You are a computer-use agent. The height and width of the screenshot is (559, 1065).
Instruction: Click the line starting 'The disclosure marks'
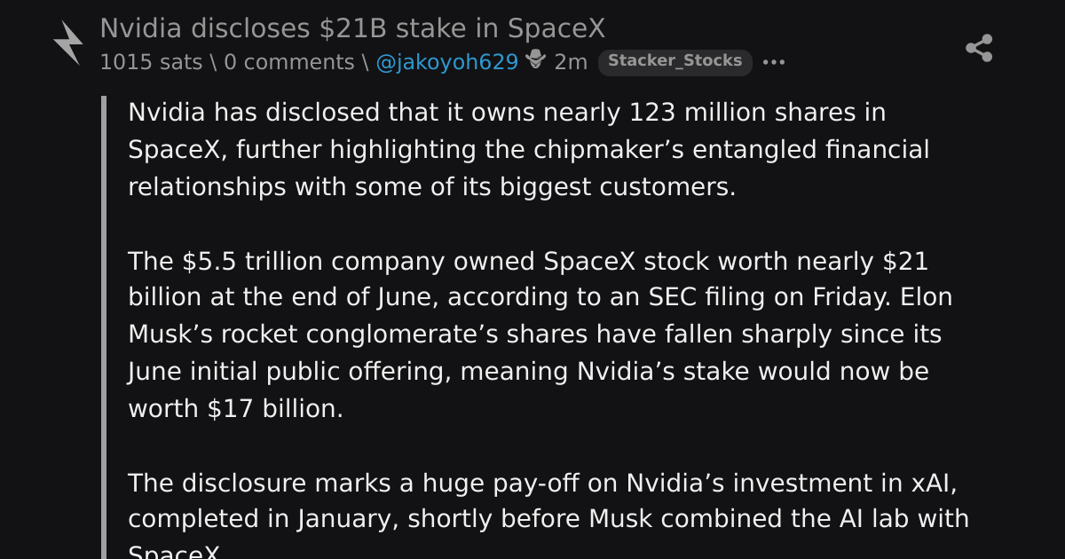[542, 484]
